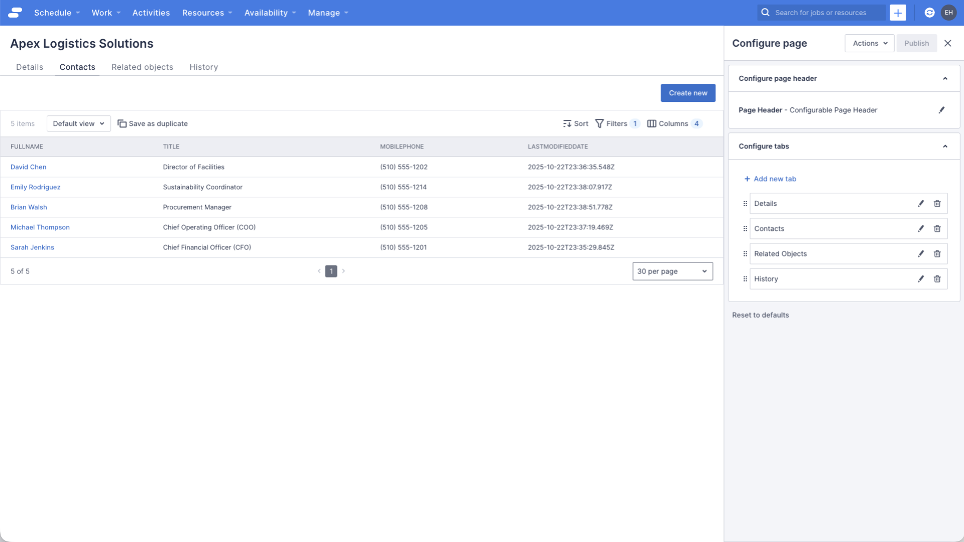This screenshot has height=542, width=964.
Task: Open the Columns configuration icon
Action: point(652,123)
